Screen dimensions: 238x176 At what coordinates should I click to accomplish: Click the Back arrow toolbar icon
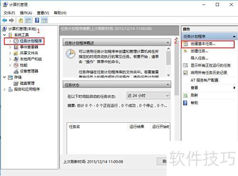(x=5, y=20)
